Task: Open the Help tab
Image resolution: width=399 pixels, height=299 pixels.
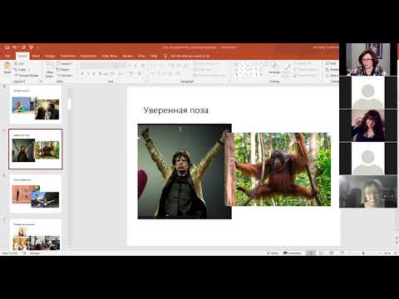Action: coord(154,56)
